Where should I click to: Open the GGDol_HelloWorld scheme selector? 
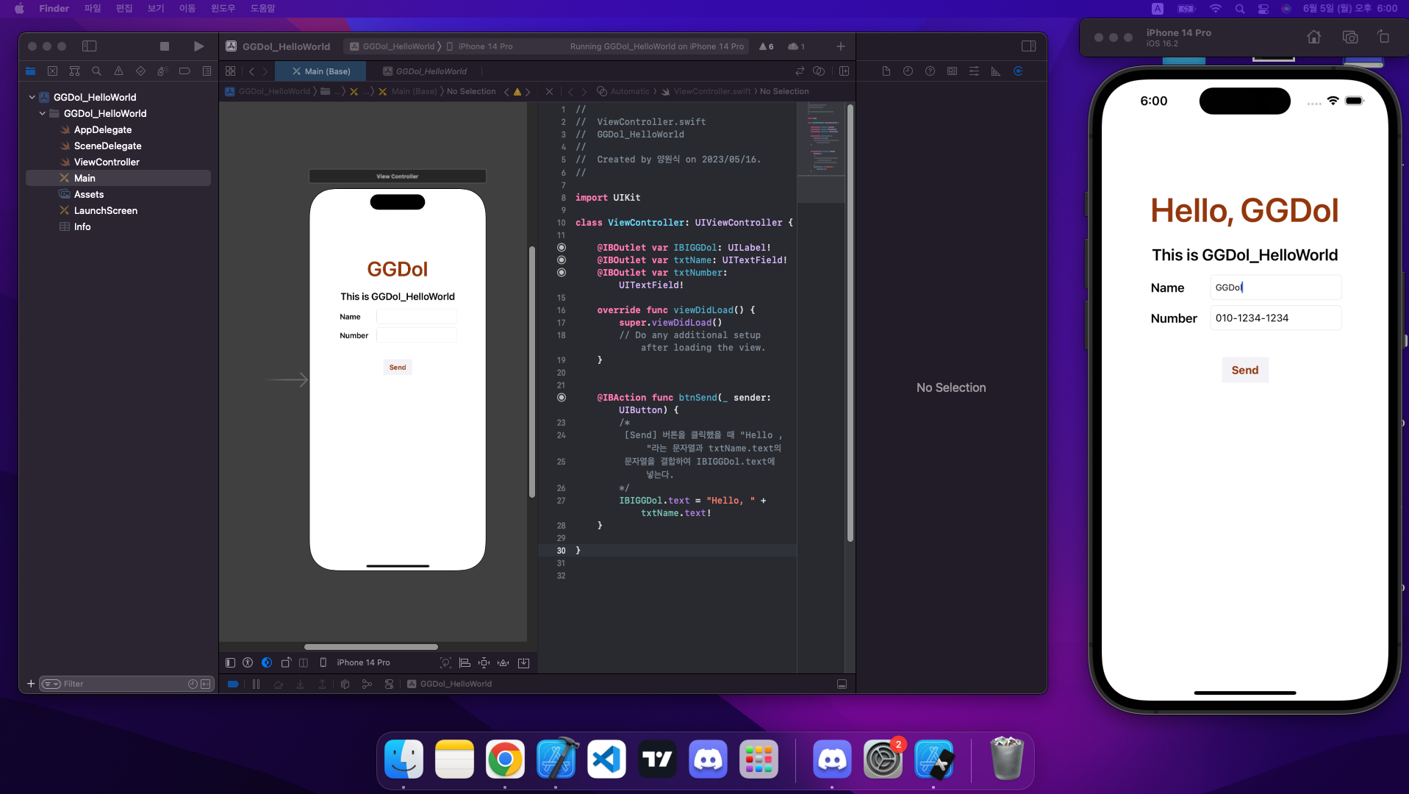[392, 46]
